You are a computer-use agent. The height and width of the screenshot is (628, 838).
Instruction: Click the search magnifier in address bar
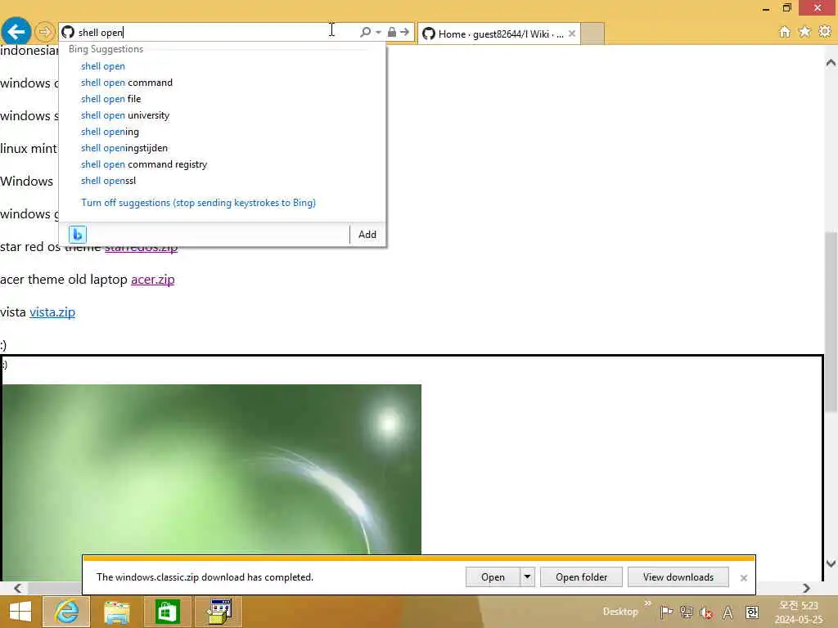(366, 32)
